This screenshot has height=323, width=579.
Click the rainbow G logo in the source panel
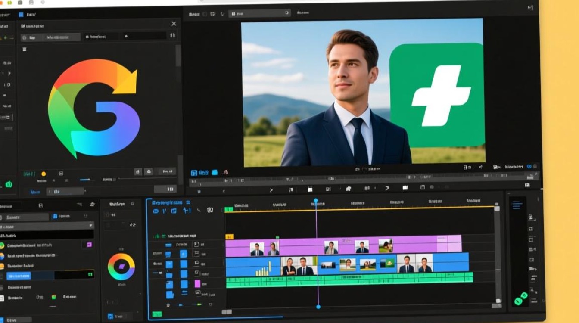click(x=94, y=109)
